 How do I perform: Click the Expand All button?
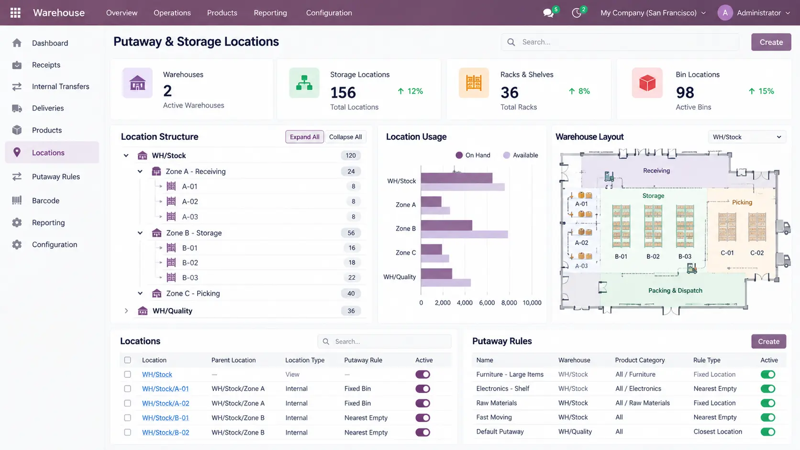(x=305, y=137)
